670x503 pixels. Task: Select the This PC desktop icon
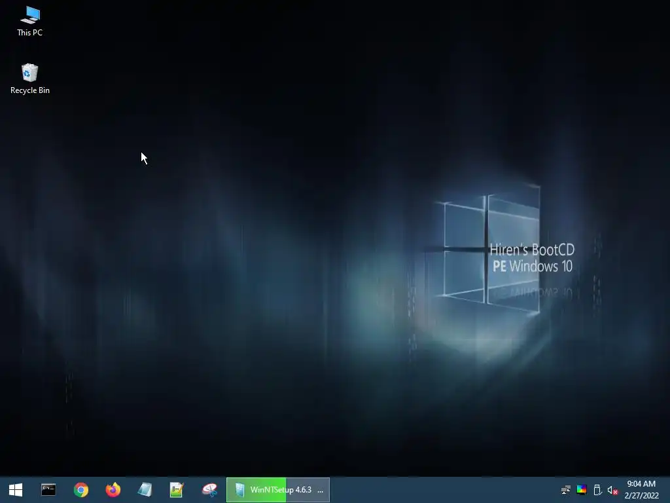(x=30, y=22)
